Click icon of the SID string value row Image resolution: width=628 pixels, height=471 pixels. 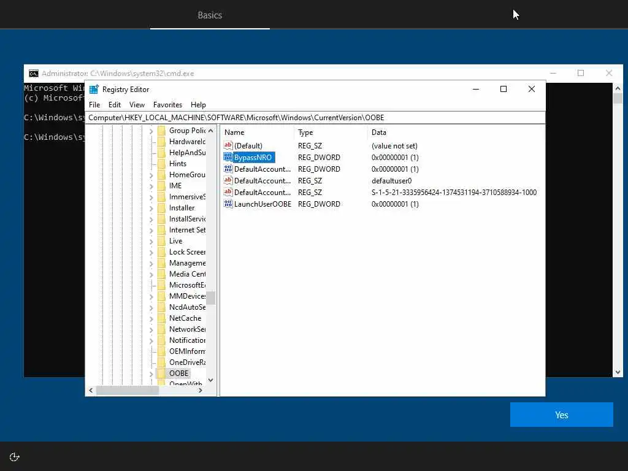tap(228, 192)
